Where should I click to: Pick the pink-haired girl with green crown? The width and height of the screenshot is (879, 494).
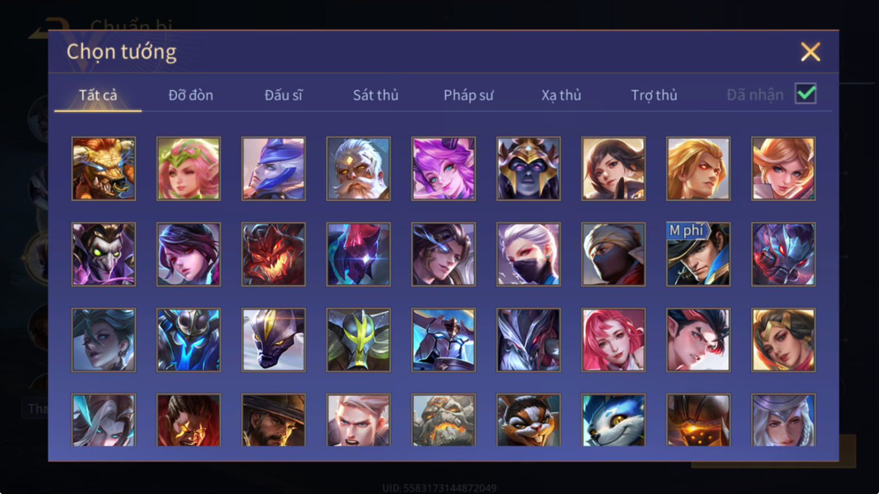[x=188, y=169]
